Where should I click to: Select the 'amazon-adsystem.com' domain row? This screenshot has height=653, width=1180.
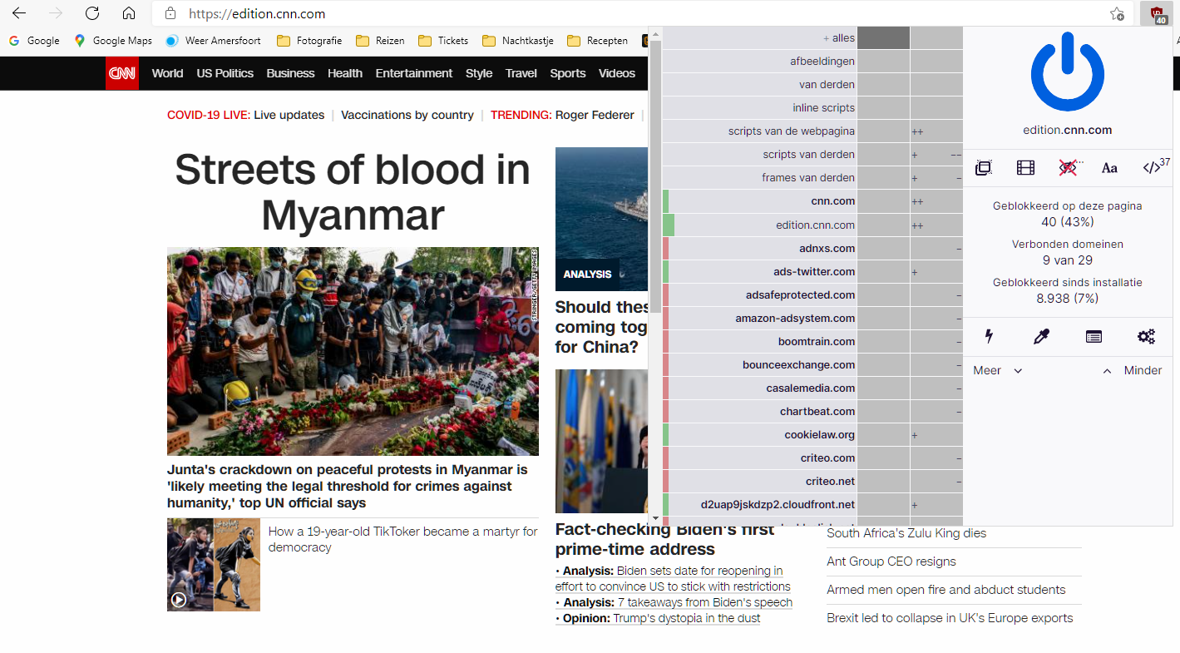click(759, 319)
